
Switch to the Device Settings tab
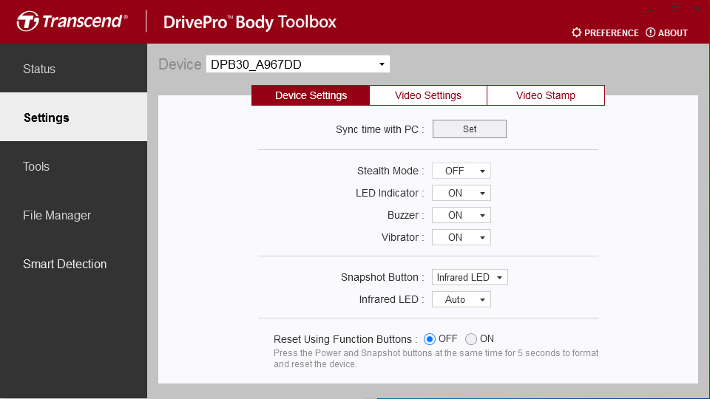[x=311, y=95]
